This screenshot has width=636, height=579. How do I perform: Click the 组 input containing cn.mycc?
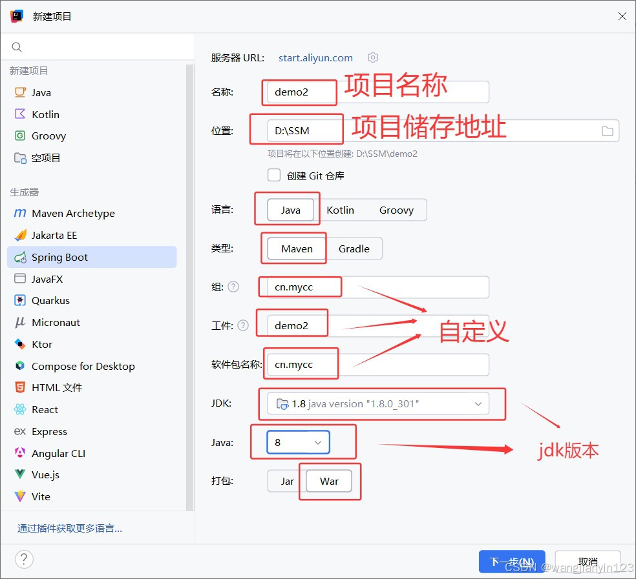(x=378, y=287)
